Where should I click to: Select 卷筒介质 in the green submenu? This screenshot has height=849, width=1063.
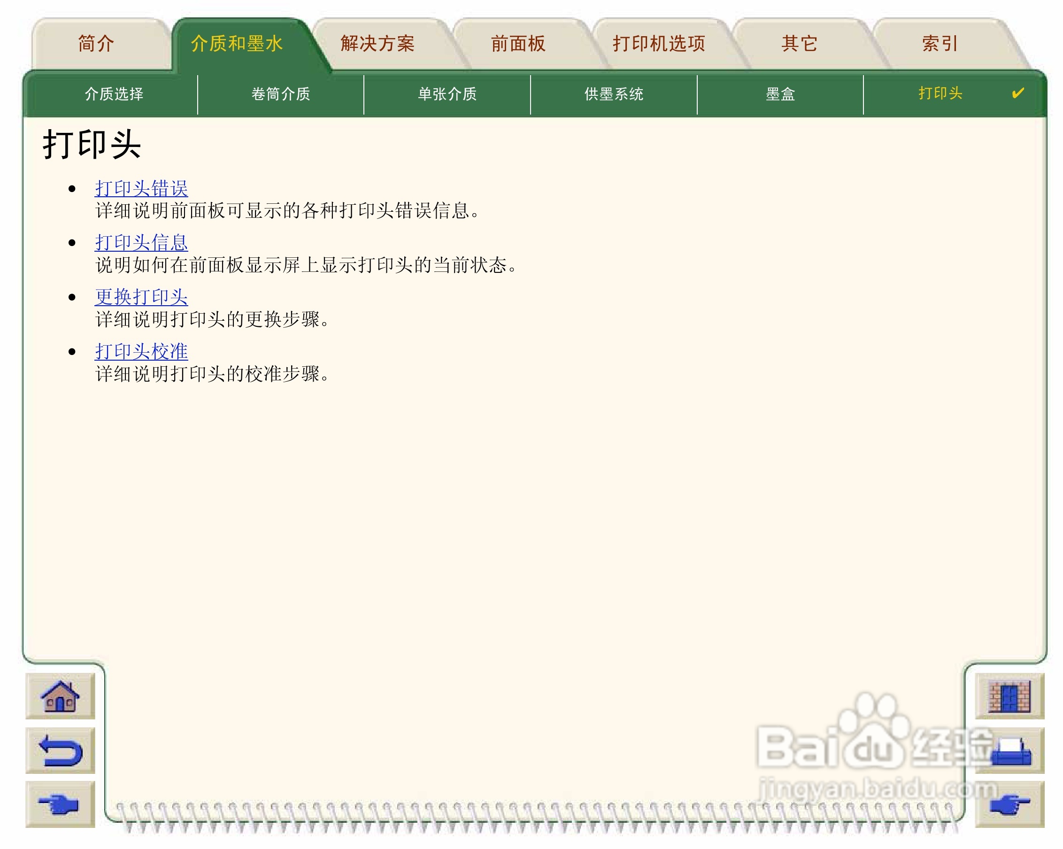pos(281,93)
